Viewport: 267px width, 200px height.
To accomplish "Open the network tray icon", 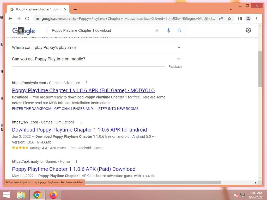I will click(x=242, y=195).
